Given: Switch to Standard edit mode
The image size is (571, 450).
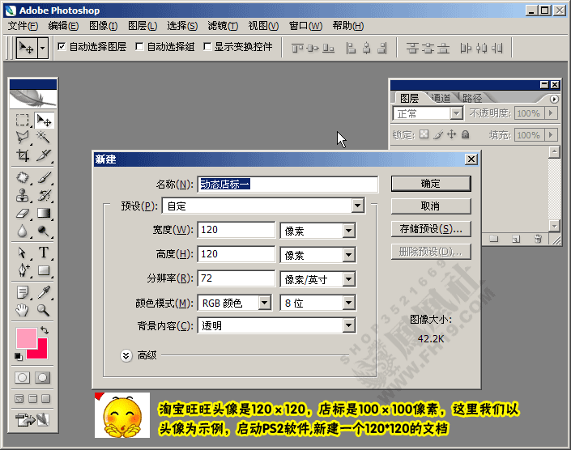Looking at the screenshot, I should pos(22,378).
